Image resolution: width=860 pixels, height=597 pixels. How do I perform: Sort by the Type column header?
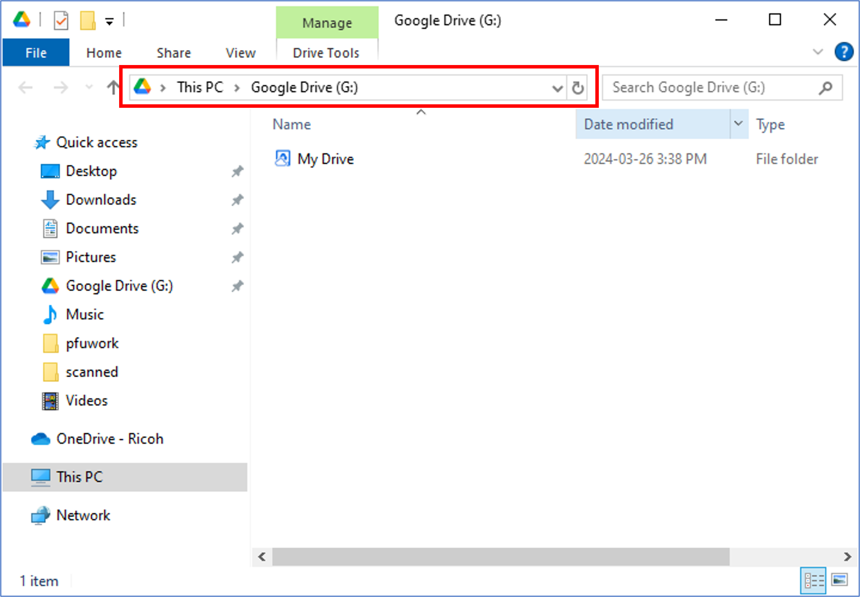[770, 124]
